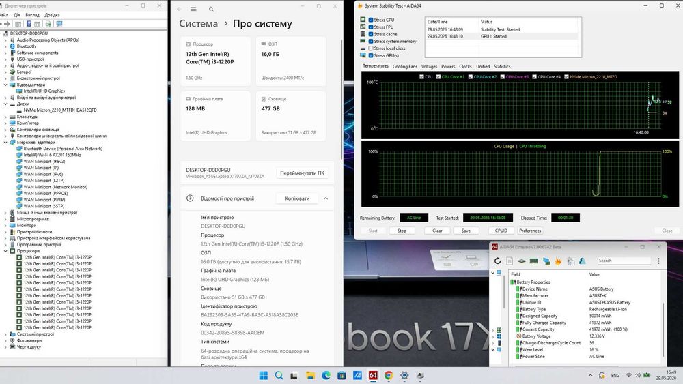Viewport: 683px width, 384px height.
Task: Open stability test Preferences
Action: coord(530,231)
